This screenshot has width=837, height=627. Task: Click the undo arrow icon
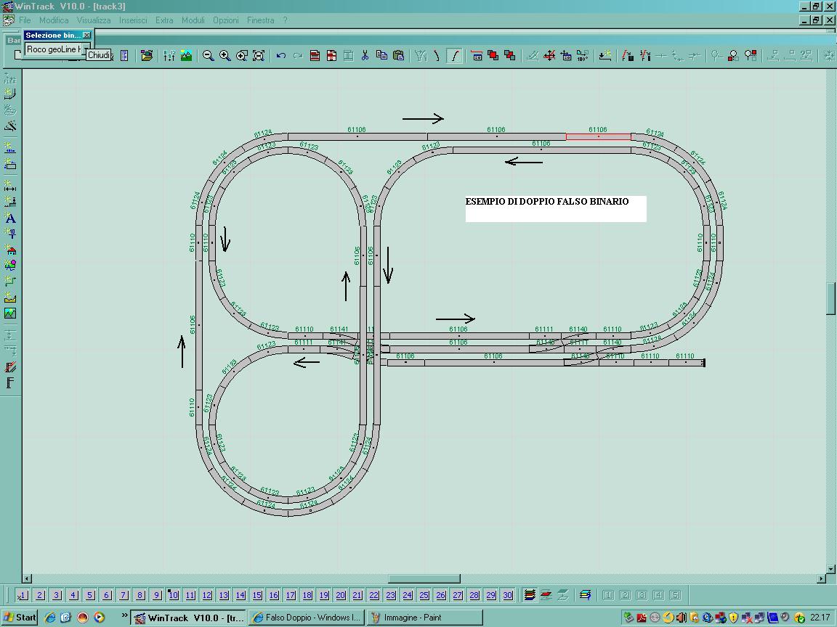click(x=280, y=55)
